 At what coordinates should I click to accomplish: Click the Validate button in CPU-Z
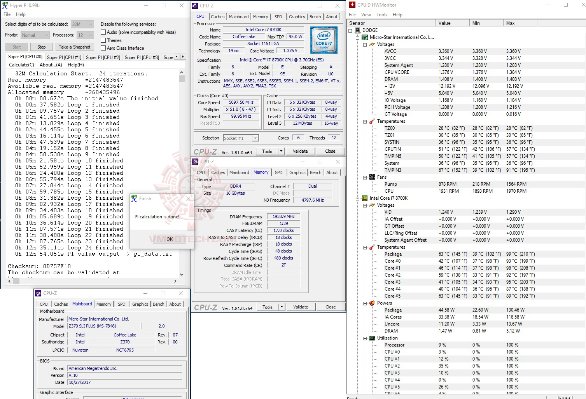click(300, 151)
